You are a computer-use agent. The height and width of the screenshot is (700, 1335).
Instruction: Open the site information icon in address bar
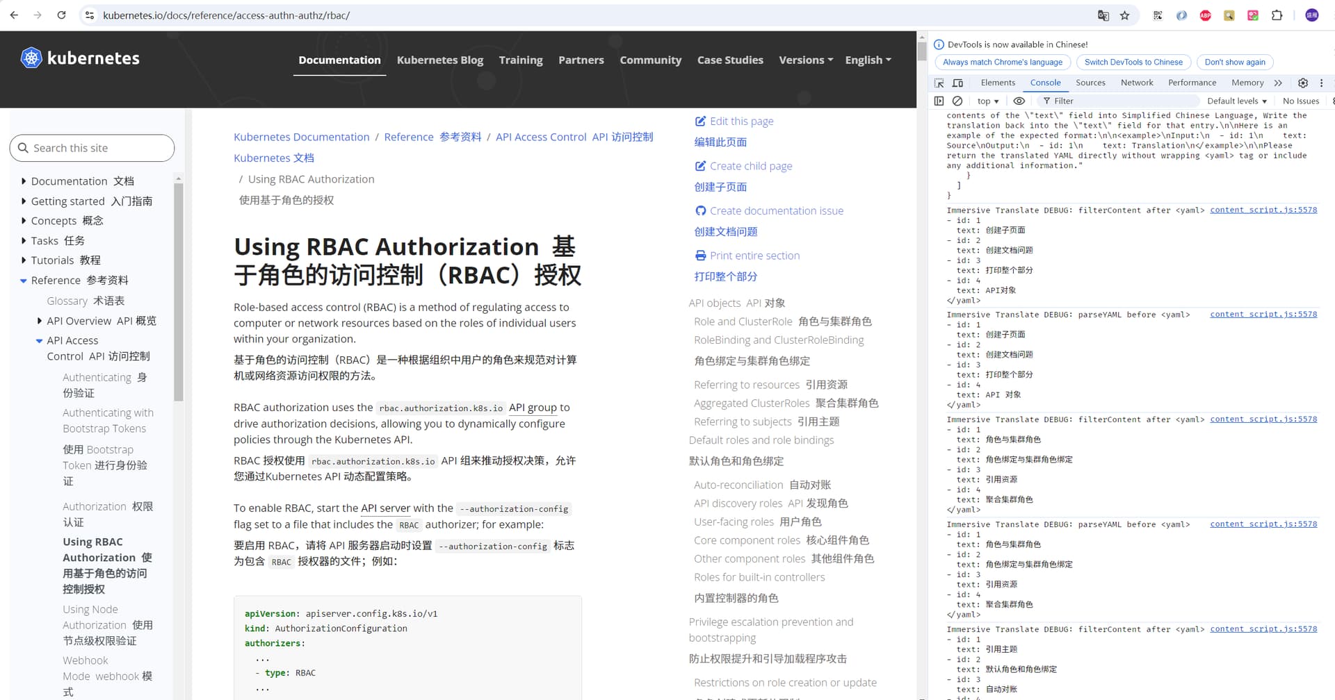coord(90,15)
